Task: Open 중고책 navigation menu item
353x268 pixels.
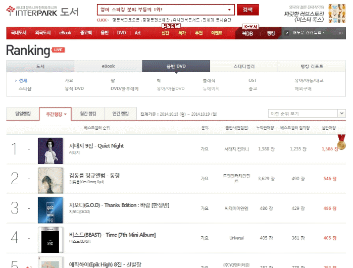Action: click(86, 33)
